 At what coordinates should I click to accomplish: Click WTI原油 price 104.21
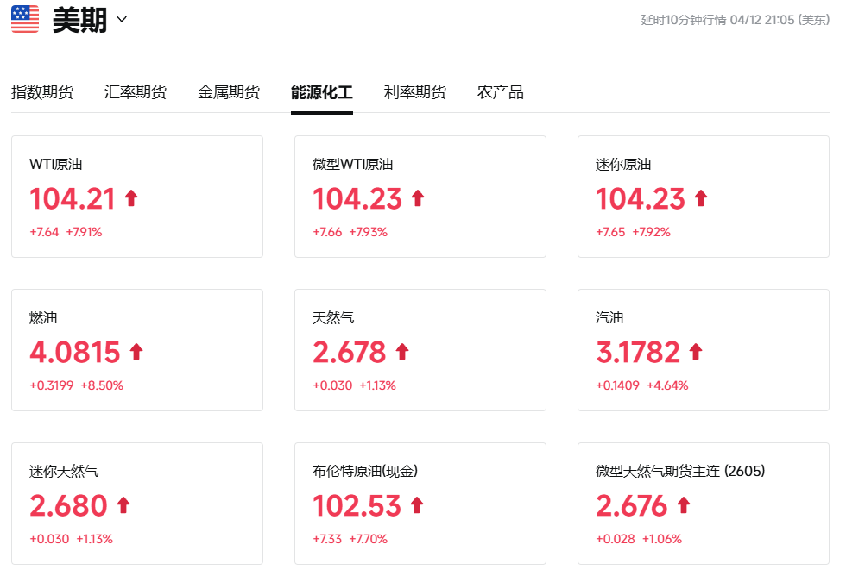(73, 199)
